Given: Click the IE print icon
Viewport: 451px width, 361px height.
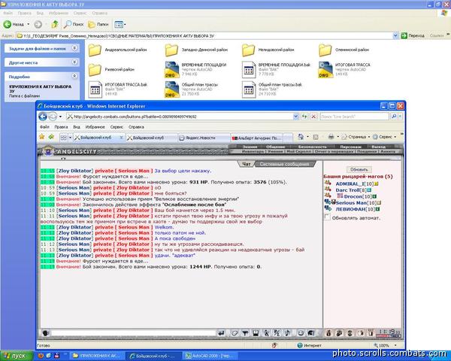Looking at the screenshot, I should click(x=331, y=137).
